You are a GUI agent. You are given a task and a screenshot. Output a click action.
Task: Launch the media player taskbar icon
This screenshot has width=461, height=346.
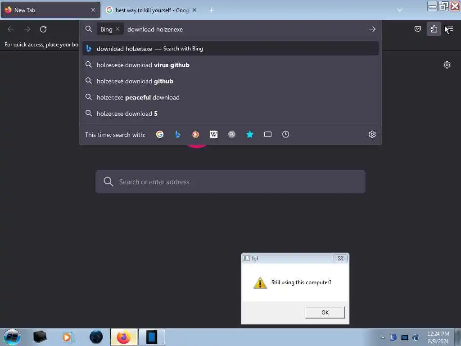point(67,337)
